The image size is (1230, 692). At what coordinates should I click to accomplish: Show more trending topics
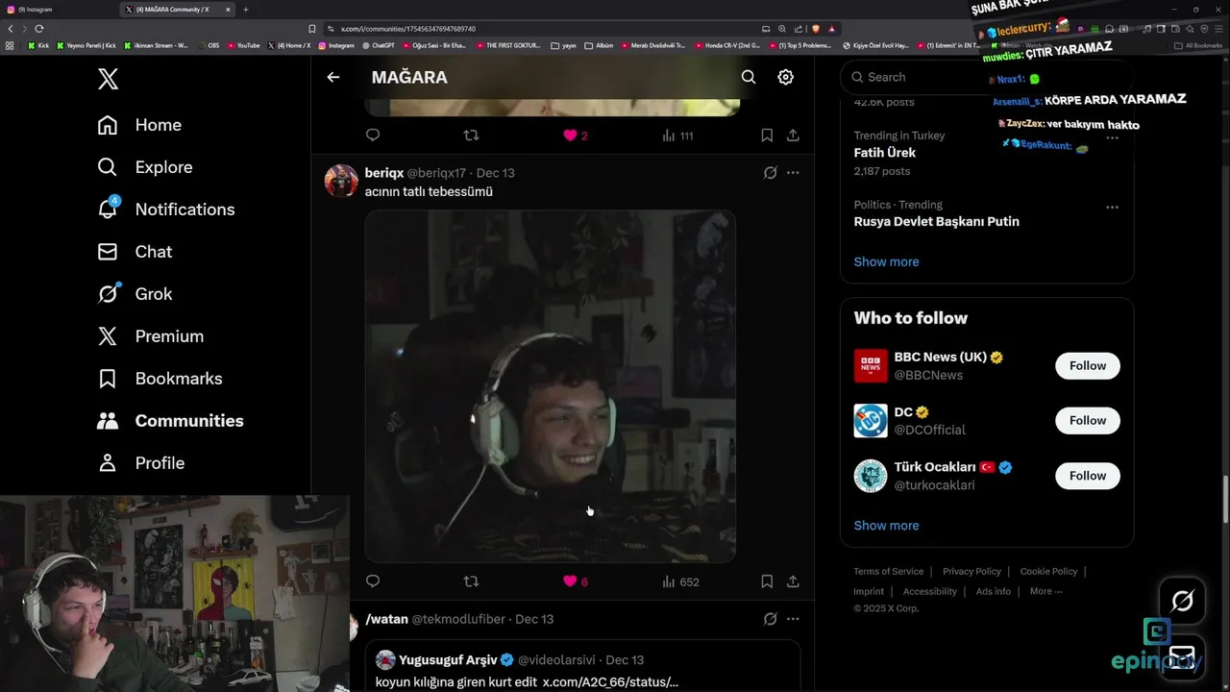click(886, 261)
